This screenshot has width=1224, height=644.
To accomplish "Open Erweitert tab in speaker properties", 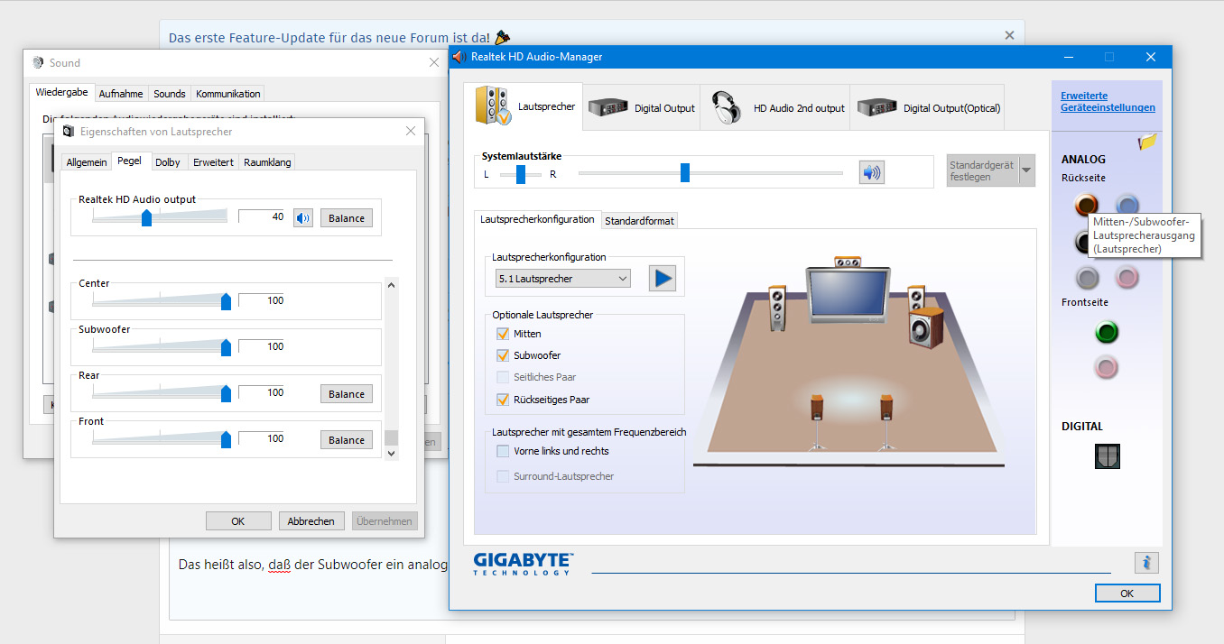I will pyautogui.click(x=213, y=162).
